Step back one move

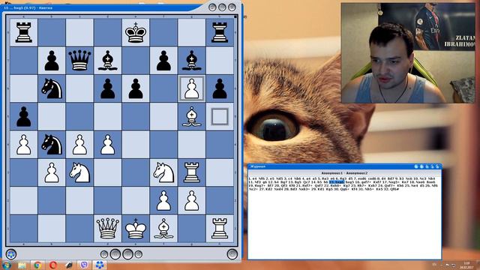pyautogui.click(x=115, y=254)
